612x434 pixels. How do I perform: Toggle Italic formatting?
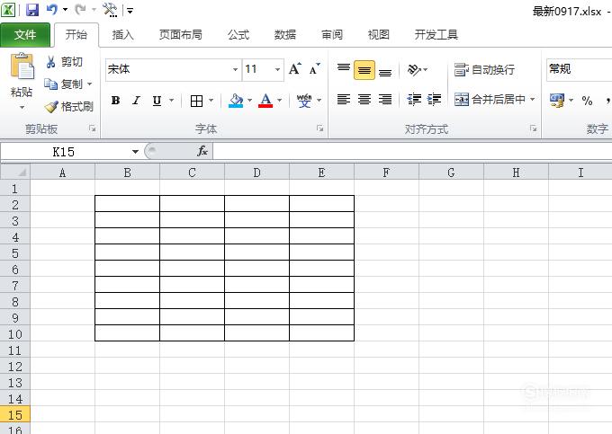coord(136,101)
